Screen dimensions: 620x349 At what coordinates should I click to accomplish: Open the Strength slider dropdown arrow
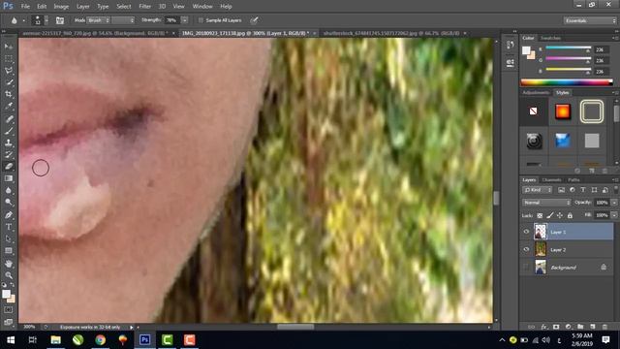click(x=185, y=20)
